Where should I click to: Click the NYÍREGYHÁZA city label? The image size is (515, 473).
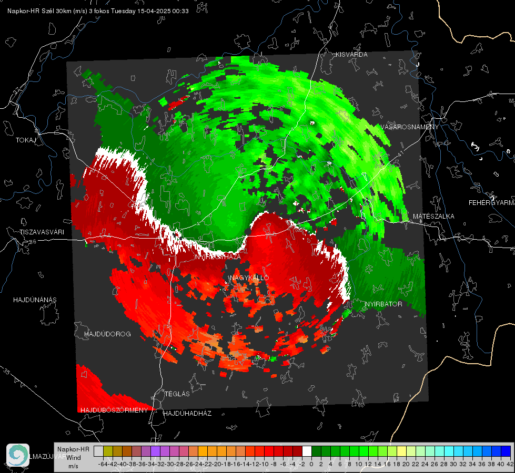tap(218, 256)
